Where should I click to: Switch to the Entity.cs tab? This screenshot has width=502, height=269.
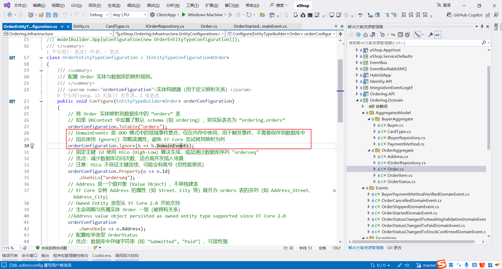[x=81, y=26]
